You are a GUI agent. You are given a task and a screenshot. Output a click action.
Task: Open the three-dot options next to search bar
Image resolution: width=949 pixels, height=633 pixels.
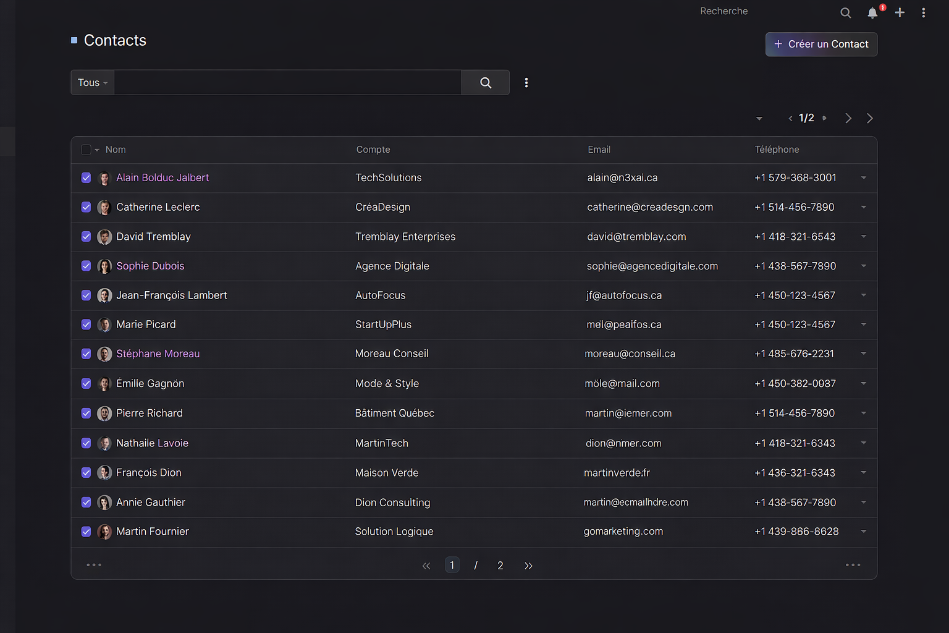click(x=526, y=83)
